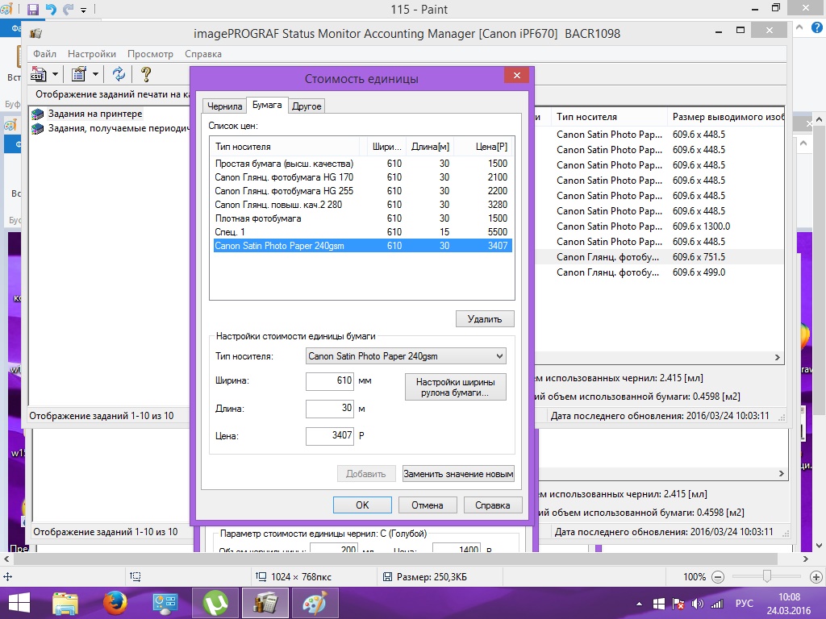The image size is (826, 619).
Task: Open the Windows Start button
Action: click(19, 603)
